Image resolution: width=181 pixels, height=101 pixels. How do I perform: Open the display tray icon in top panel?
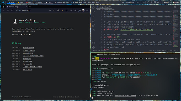[x=155, y=2]
